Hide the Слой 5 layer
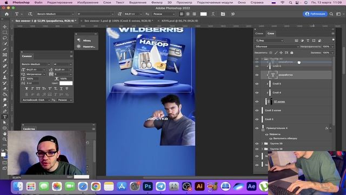This screenshot has height=195, width=346. pyautogui.click(x=257, y=84)
